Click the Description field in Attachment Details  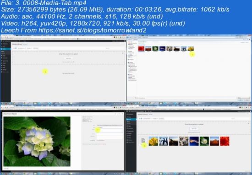click(x=110, y=137)
